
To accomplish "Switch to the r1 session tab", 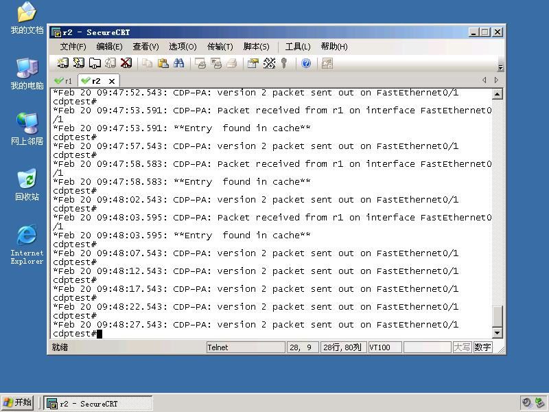I will tap(63, 81).
